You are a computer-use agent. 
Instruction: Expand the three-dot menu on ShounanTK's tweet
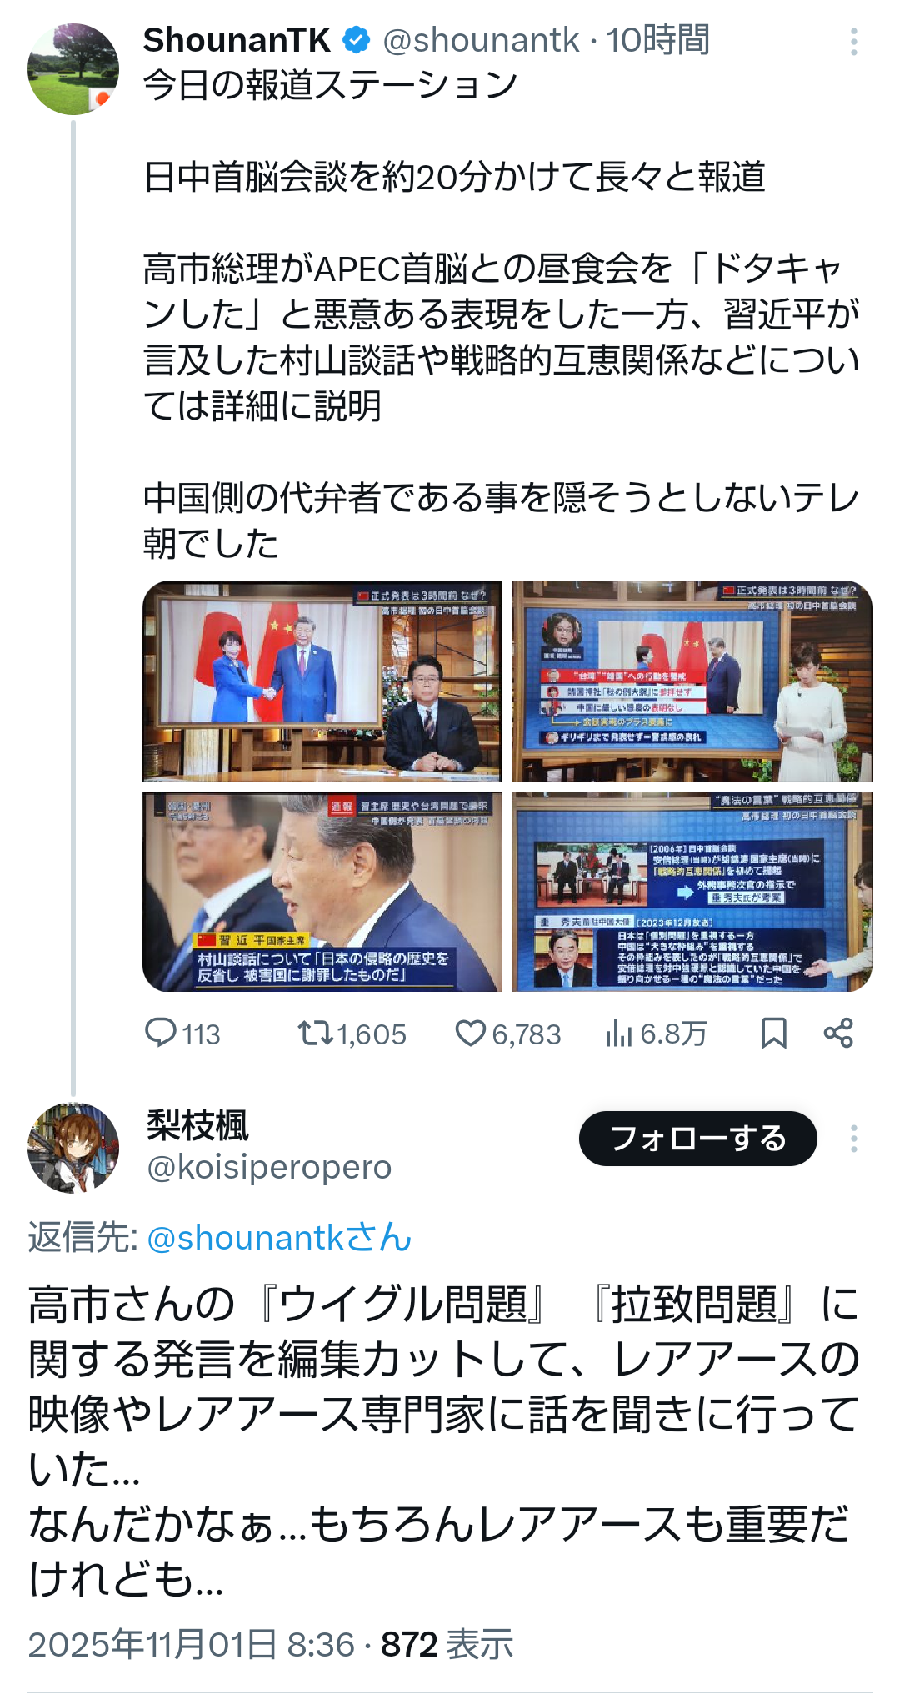(x=853, y=42)
